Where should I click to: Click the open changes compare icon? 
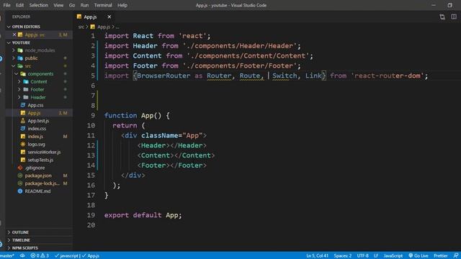tap(442, 17)
